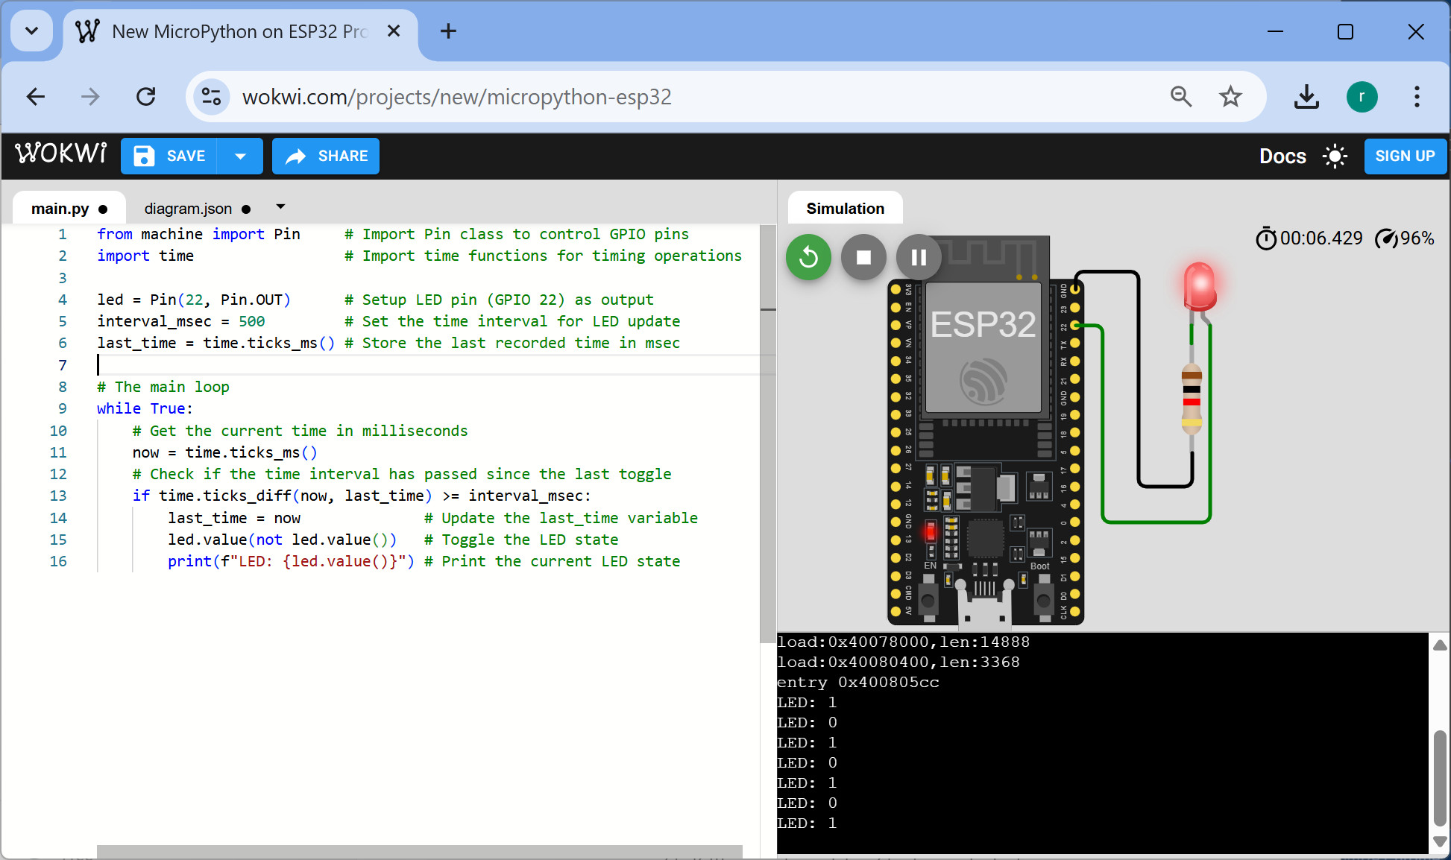This screenshot has width=1451, height=860.
Task: Stop the running simulation
Action: pos(863,257)
